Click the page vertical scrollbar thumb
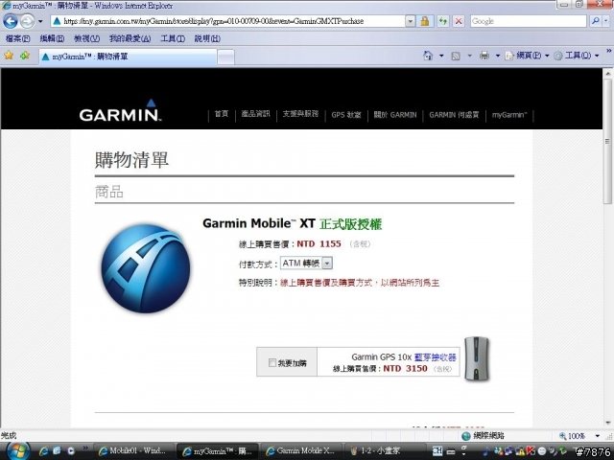 click(x=607, y=141)
